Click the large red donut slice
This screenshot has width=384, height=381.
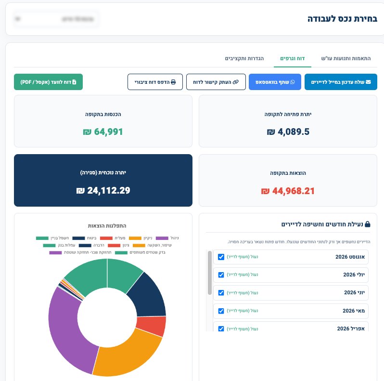point(153,326)
